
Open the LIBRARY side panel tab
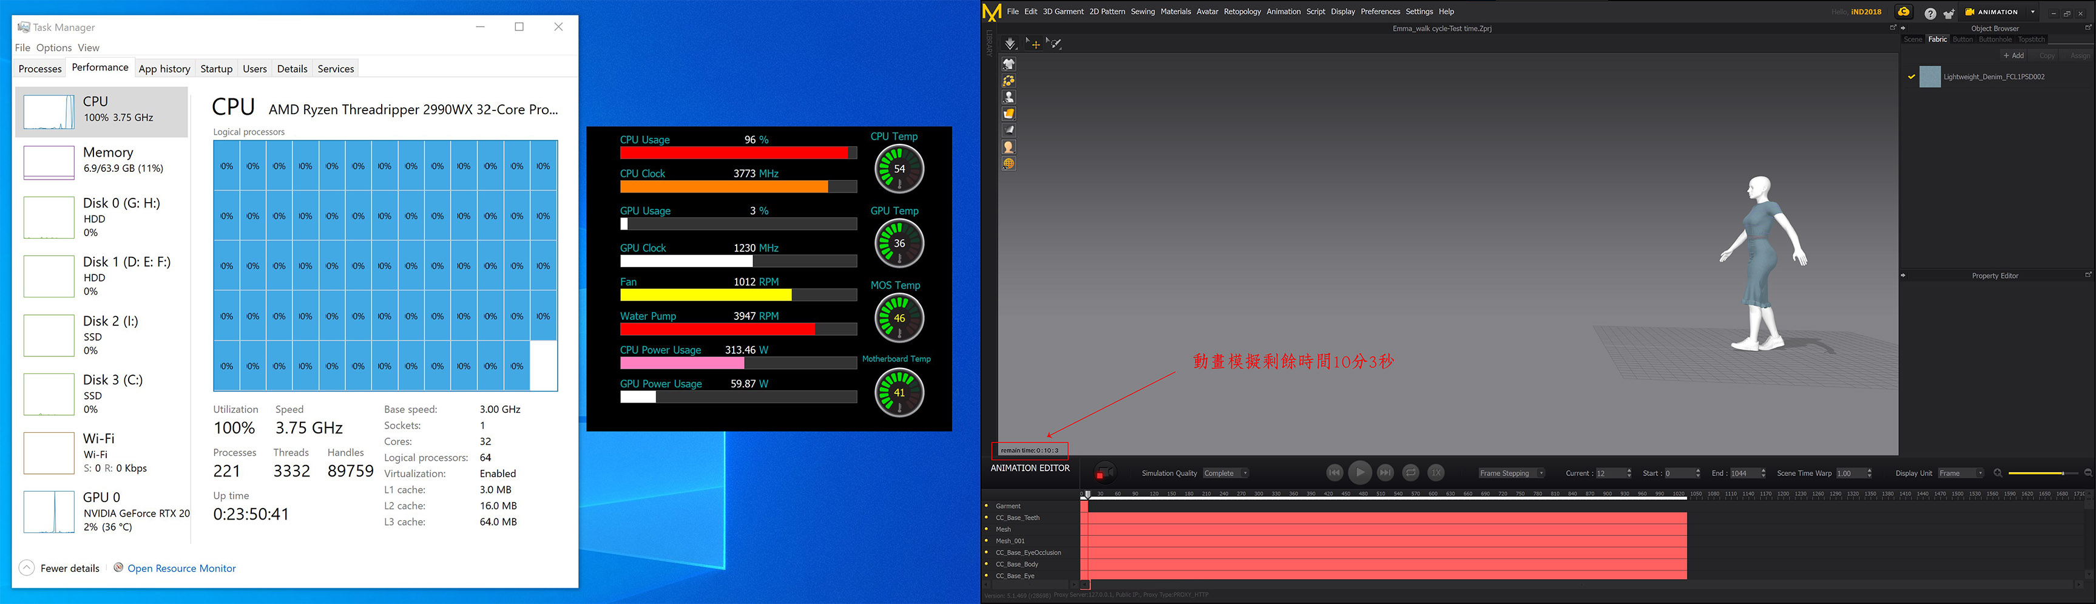(x=989, y=43)
